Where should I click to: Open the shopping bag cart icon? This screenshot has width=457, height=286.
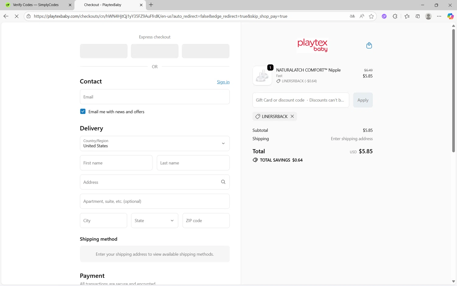pyautogui.click(x=369, y=45)
